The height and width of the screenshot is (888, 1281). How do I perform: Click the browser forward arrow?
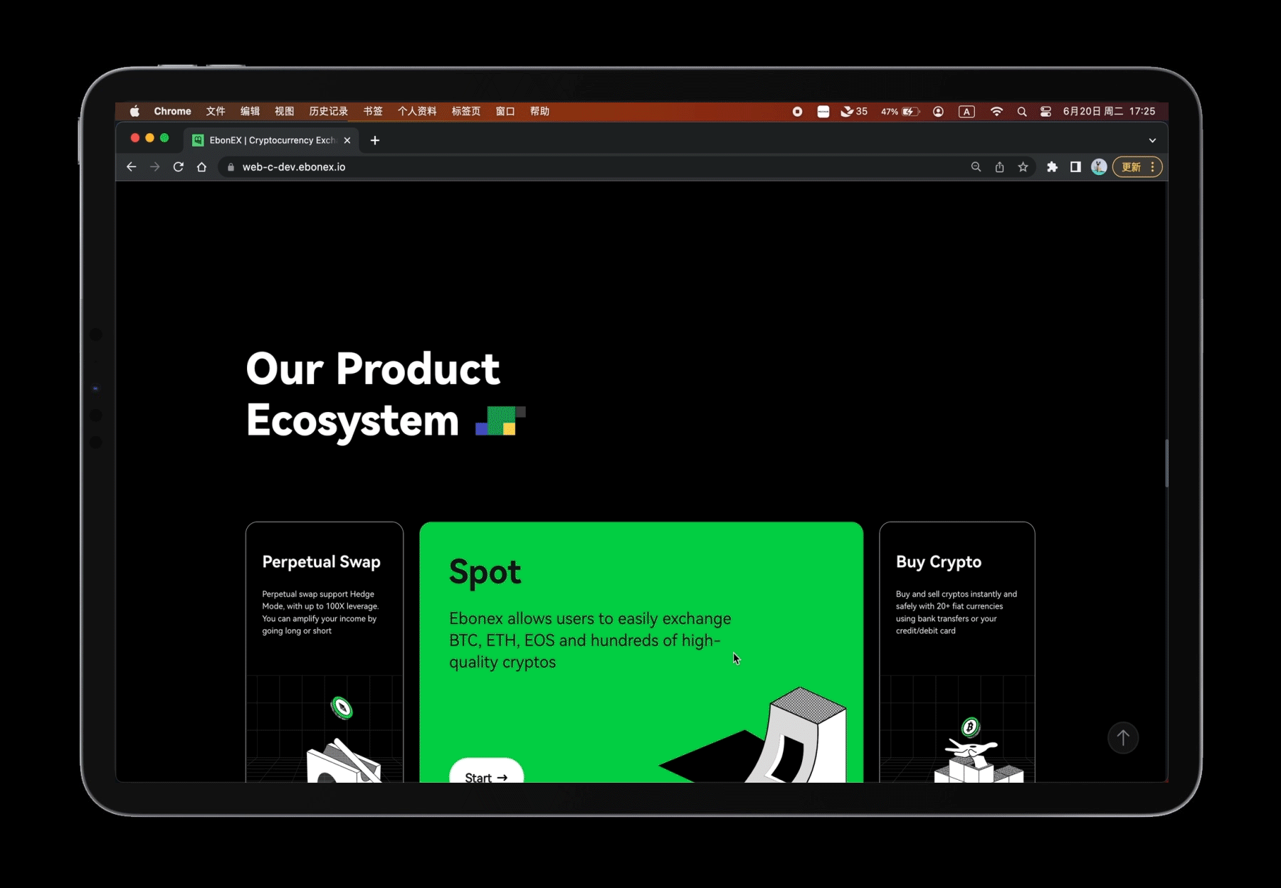pyautogui.click(x=154, y=167)
